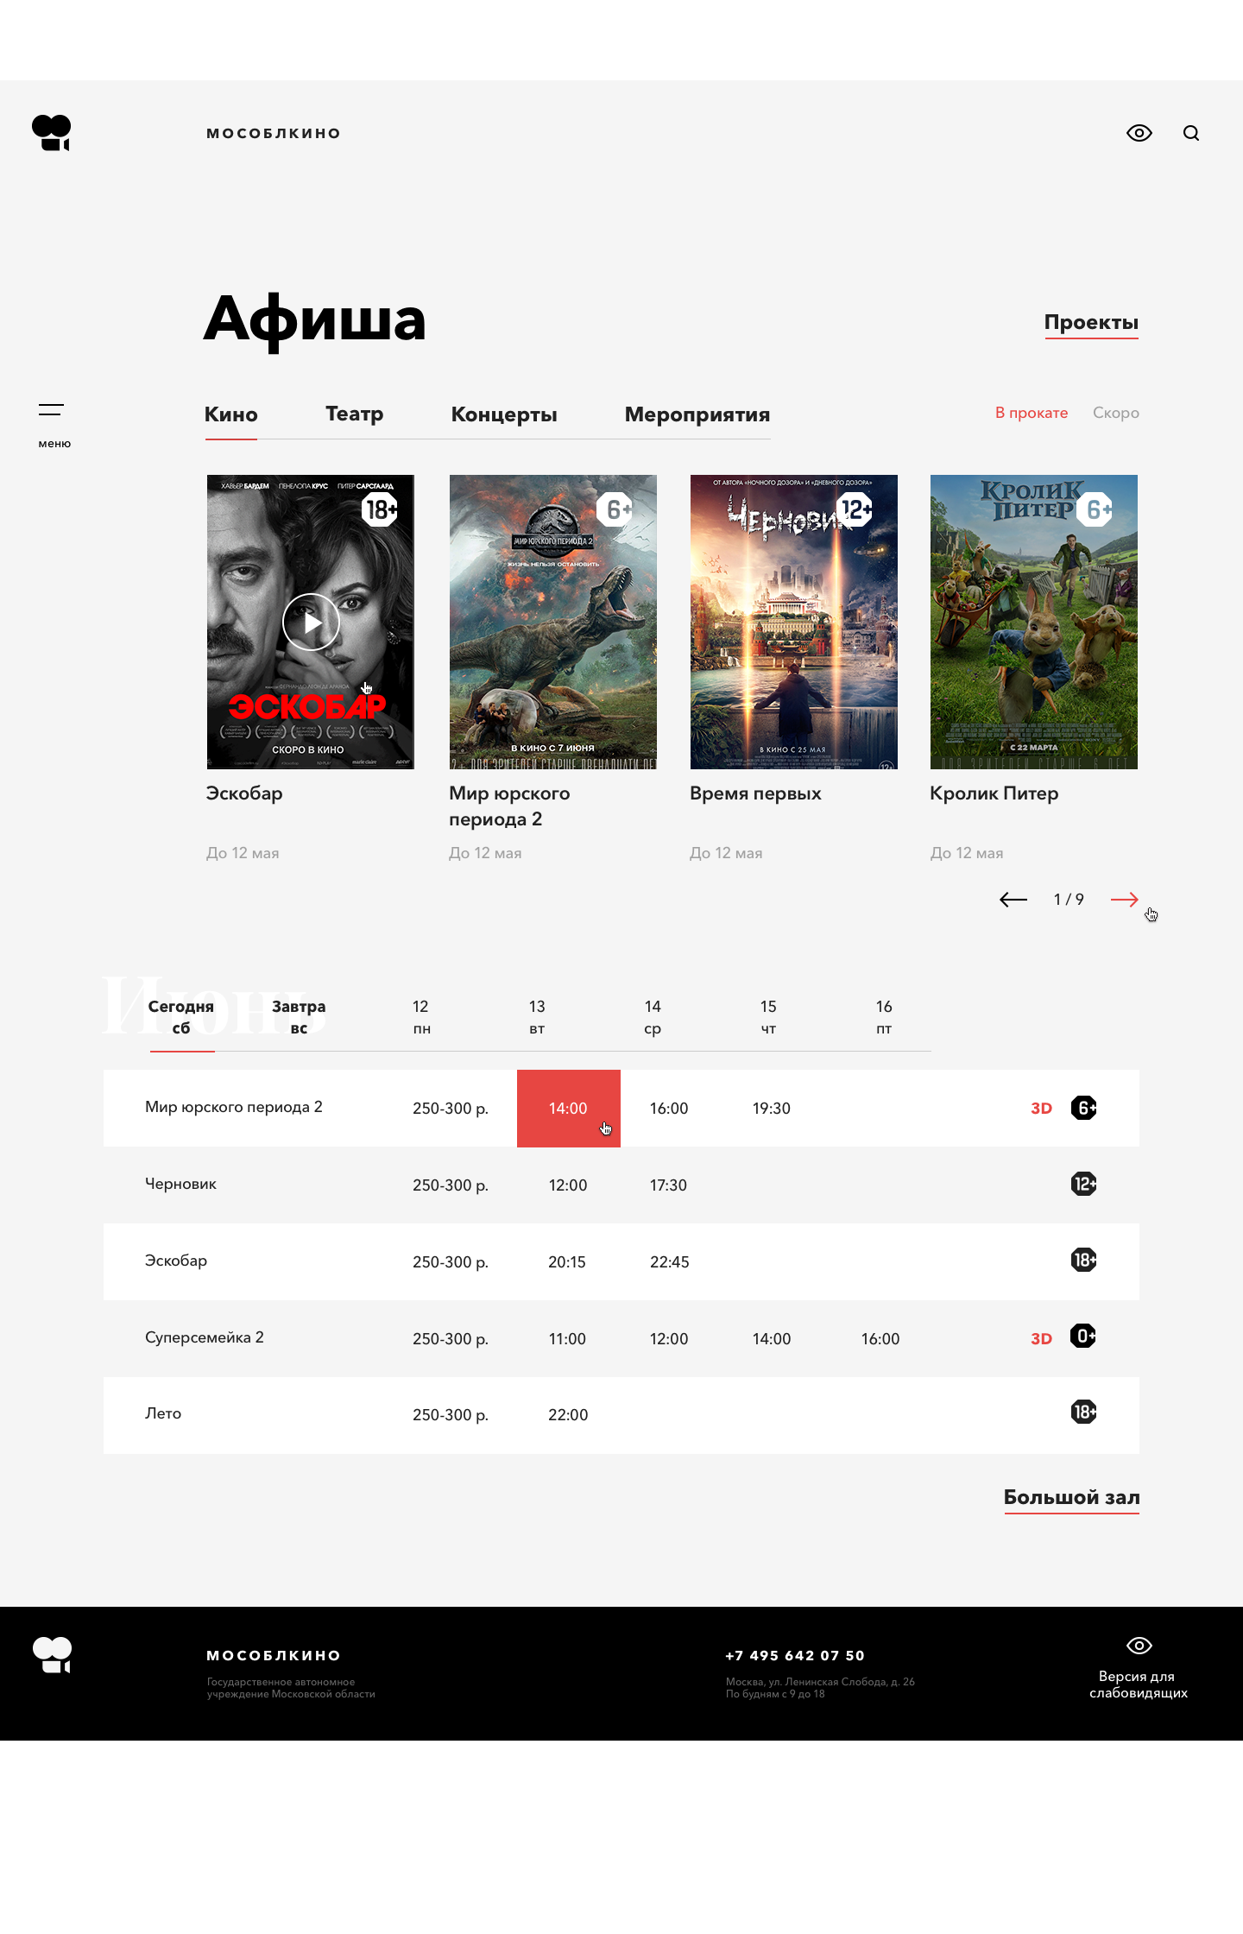1243x1934 pixels.
Task: Select the Концерты tab
Action: click(504, 414)
